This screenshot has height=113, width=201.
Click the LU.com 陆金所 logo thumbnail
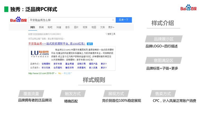tap(40, 54)
